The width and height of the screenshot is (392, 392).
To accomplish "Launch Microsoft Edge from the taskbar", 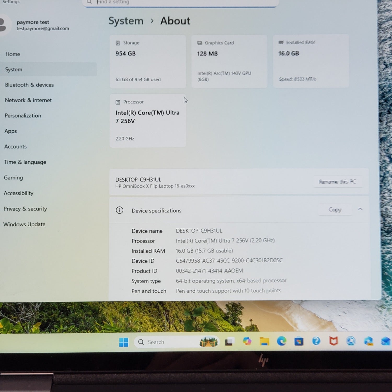I will tap(281, 341).
